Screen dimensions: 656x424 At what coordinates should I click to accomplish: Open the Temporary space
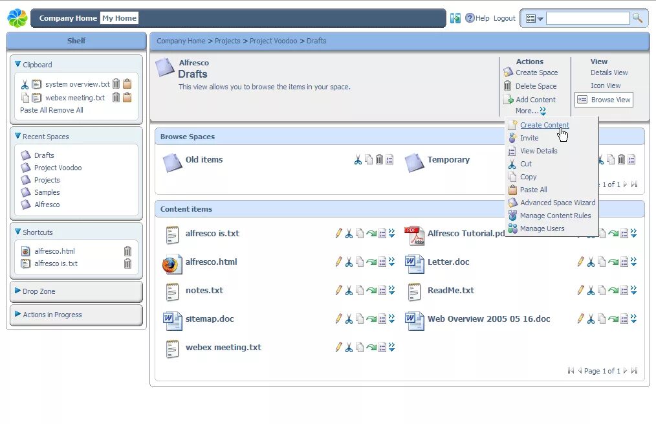tap(448, 159)
